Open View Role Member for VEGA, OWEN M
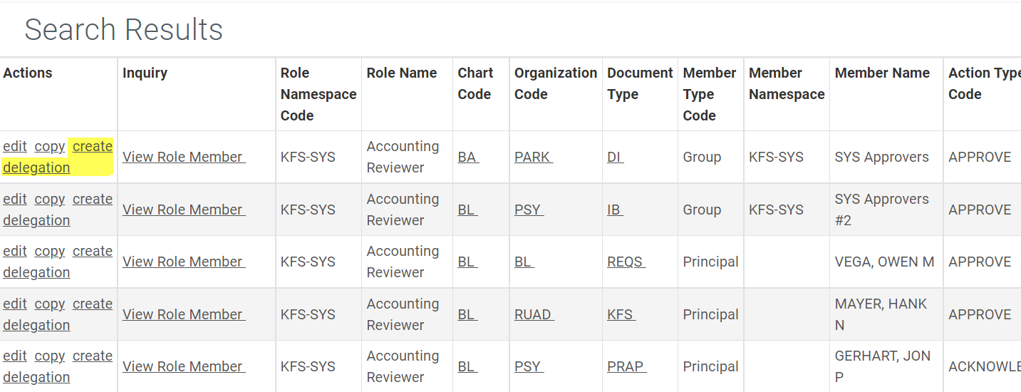 click(184, 262)
